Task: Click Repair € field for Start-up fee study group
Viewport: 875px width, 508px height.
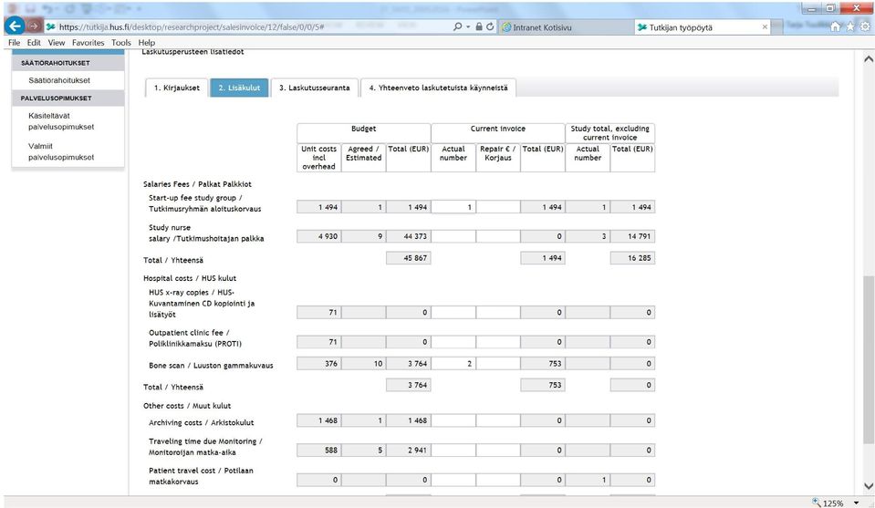Action: coord(498,207)
